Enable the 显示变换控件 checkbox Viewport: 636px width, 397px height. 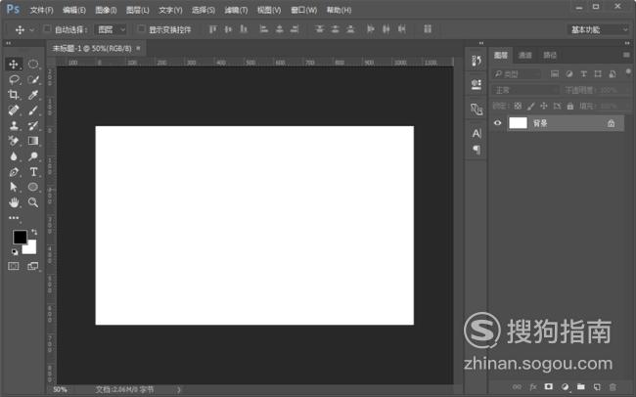click(x=141, y=28)
